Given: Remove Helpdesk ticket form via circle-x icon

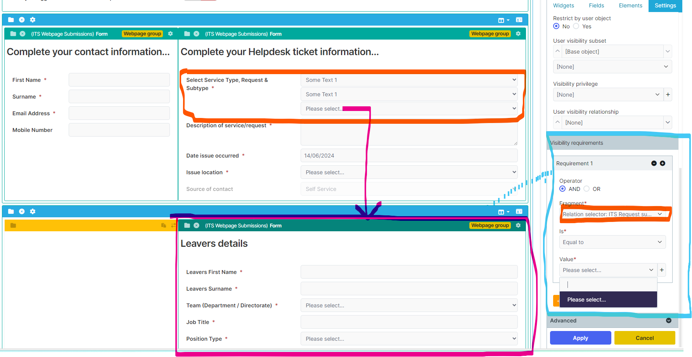Looking at the screenshot, I should point(196,34).
